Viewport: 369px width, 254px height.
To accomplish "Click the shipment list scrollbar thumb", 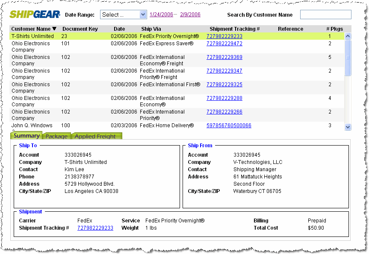I will [x=348, y=58].
